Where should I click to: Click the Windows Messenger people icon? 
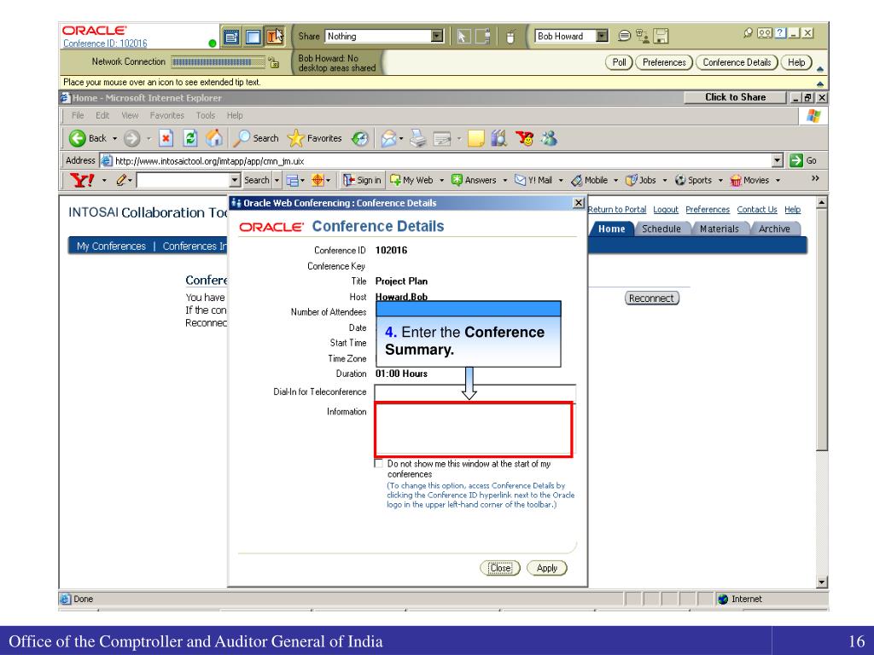click(549, 138)
